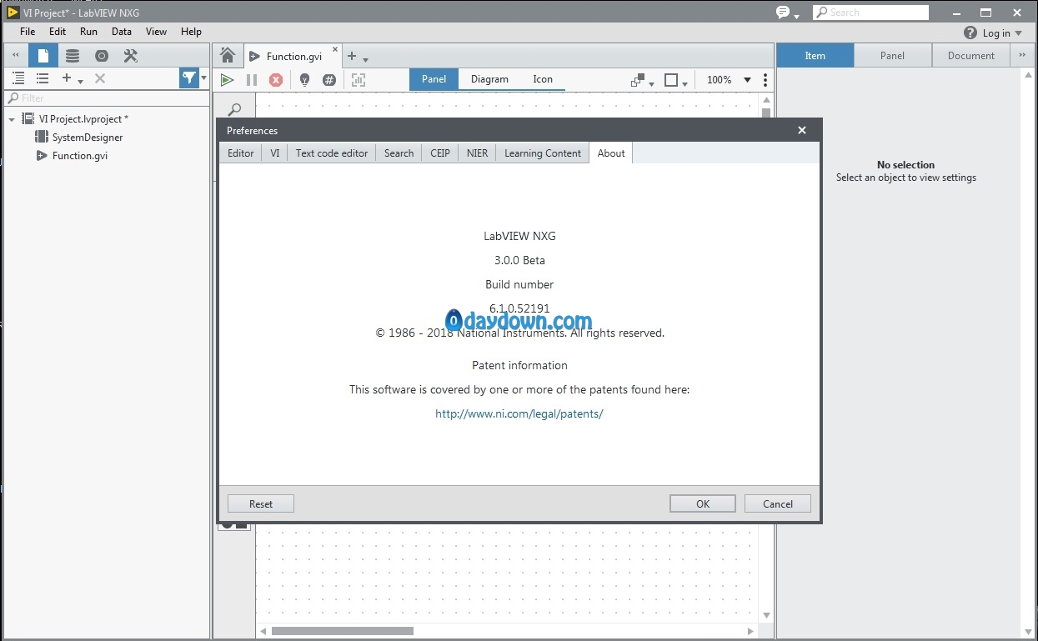
Task: Select SystemDesigner in project tree
Action: click(x=88, y=138)
